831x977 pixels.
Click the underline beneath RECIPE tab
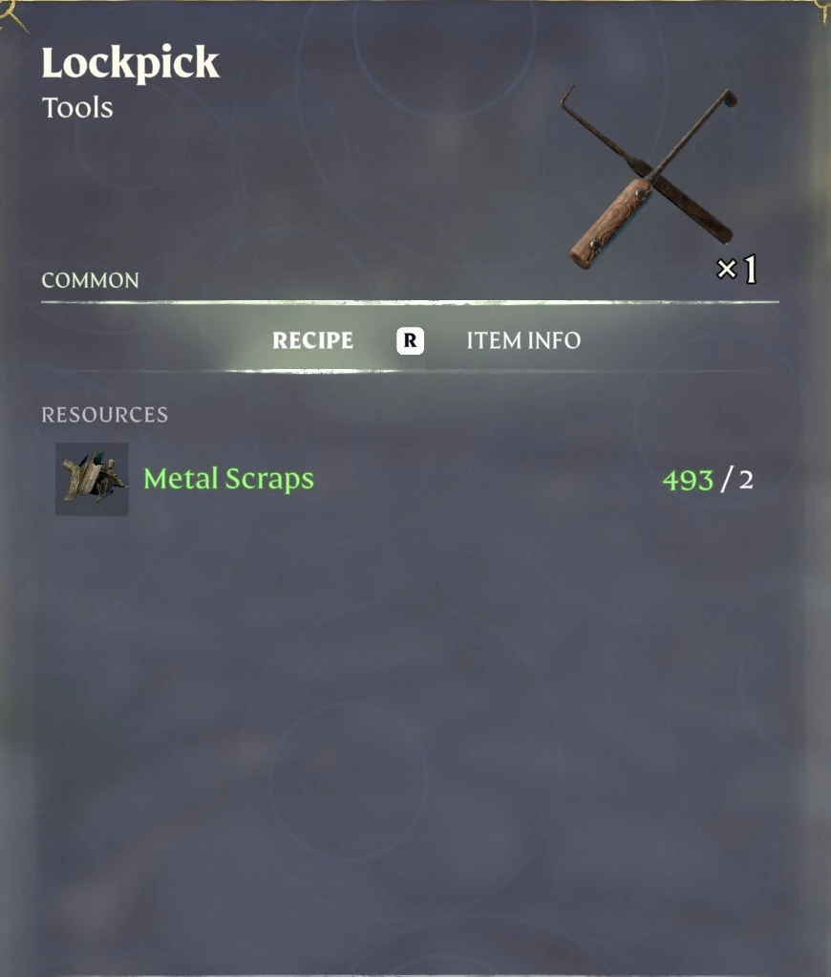point(312,371)
